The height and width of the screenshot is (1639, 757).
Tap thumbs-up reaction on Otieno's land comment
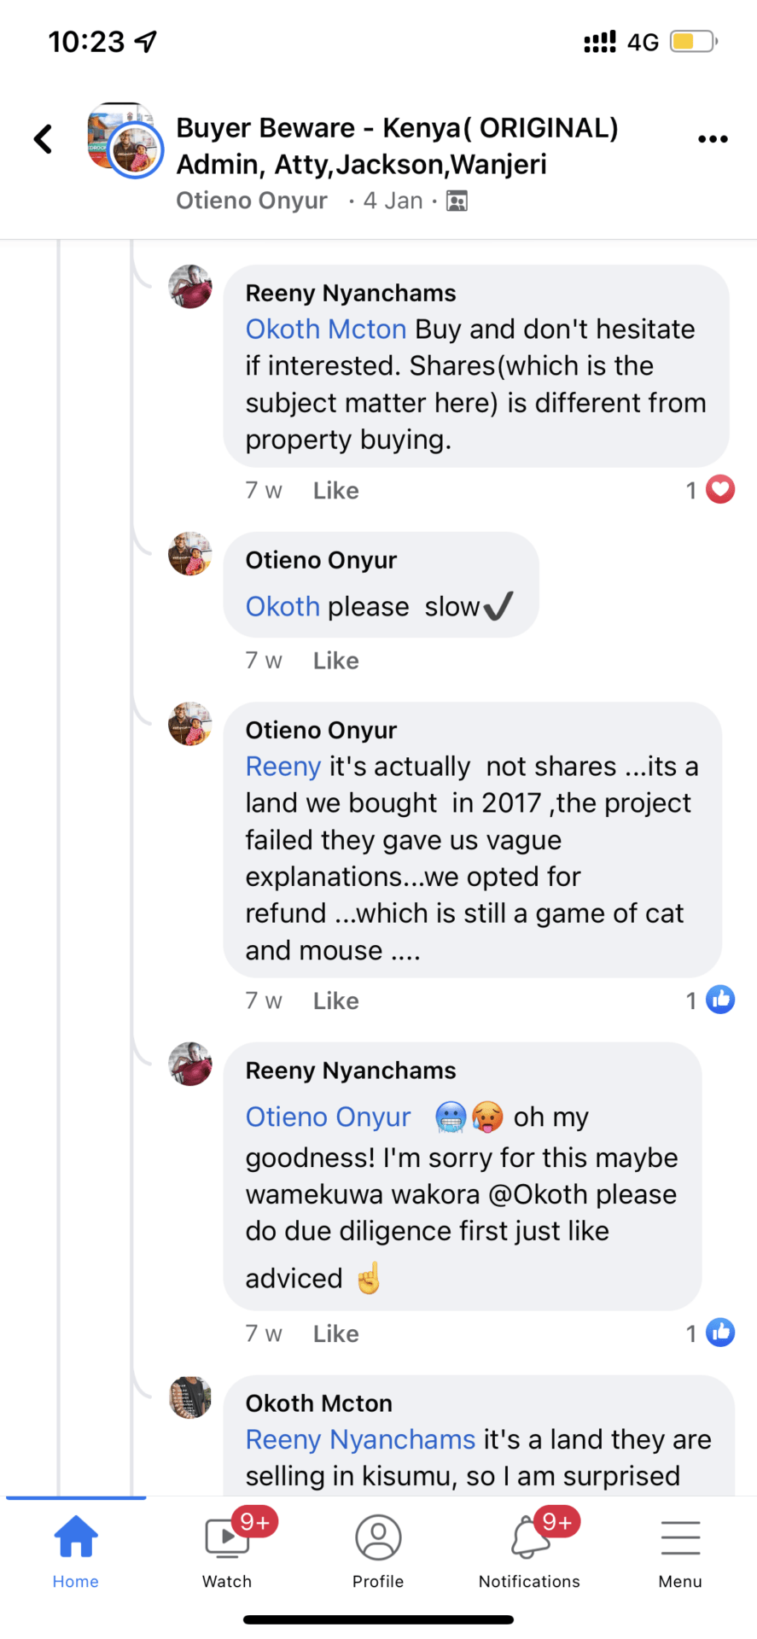720,1000
